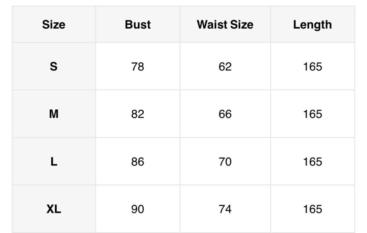367x233 pixels.
Task: Click bust value 78 for size S
Action: [138, 66]
